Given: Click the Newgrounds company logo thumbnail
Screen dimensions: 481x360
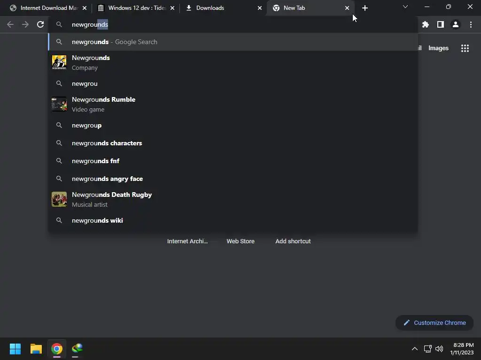Looking at the screenshot, I should point(59,63).
